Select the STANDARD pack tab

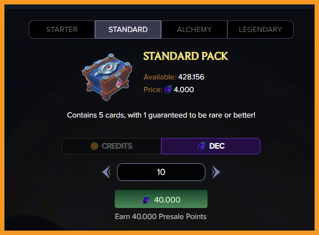click(x=128, y=29)
